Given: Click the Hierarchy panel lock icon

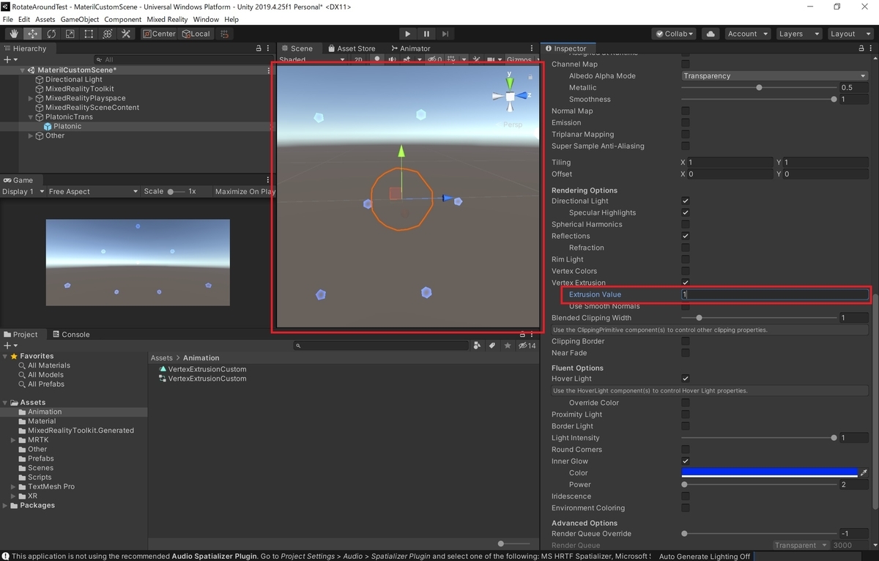Looking at the screenshot, I should pyautogui.click(x=259, y=48).
